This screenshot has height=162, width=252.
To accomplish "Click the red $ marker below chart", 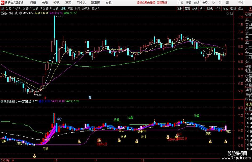I will coord(45,98).
